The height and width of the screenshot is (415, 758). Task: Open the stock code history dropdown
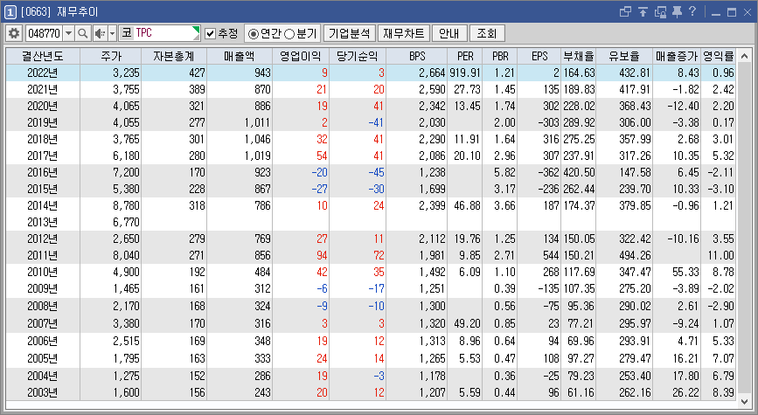pyautogui.click(x=69, y=33)
